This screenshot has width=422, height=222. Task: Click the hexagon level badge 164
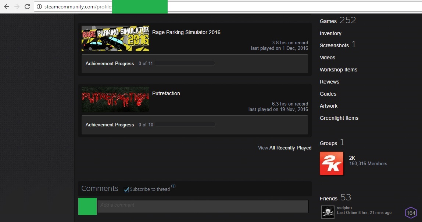point(411,213)
